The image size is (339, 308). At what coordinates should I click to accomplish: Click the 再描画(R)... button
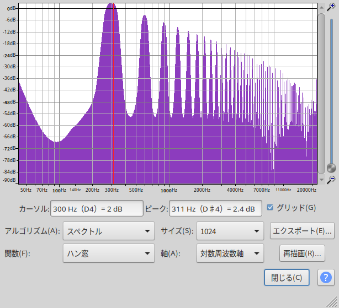(x=302, y=254)
